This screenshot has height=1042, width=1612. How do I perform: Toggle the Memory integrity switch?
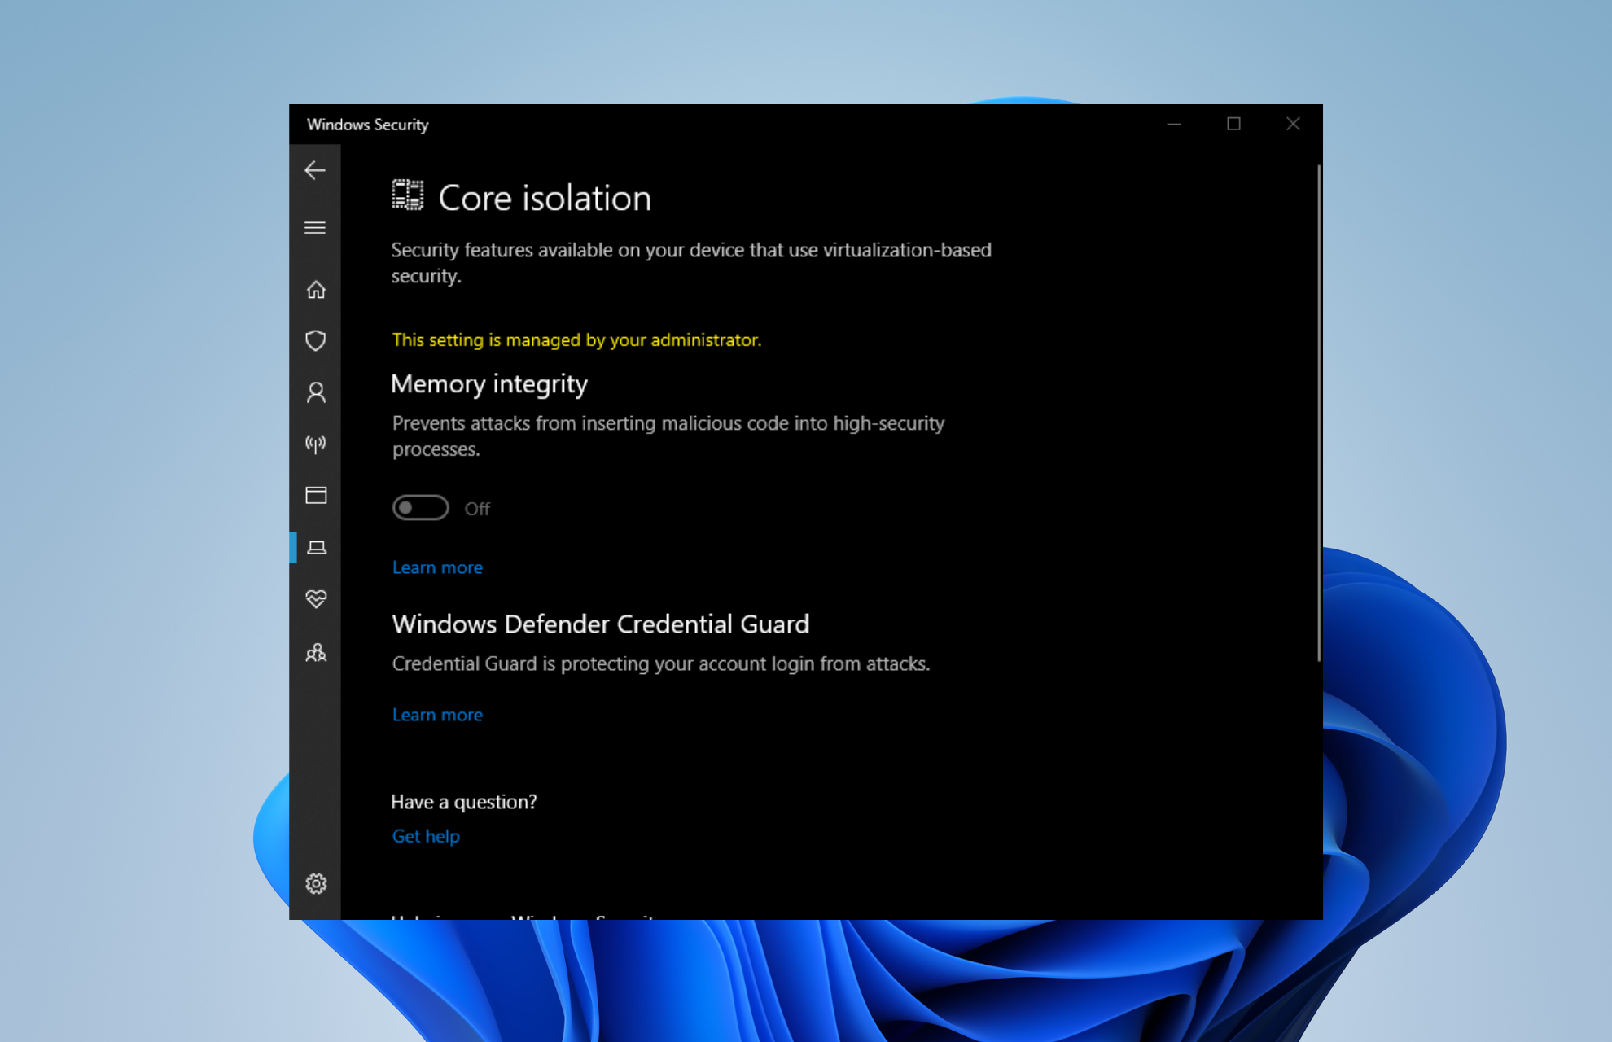click(420, 508)
